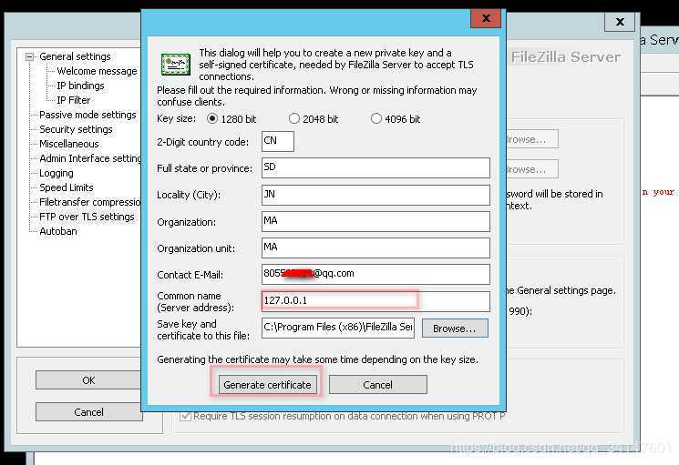The height and width of the screenshot is (465, 679).
Task: Click the Full state or province field
Action: click(x=376, y=167)
